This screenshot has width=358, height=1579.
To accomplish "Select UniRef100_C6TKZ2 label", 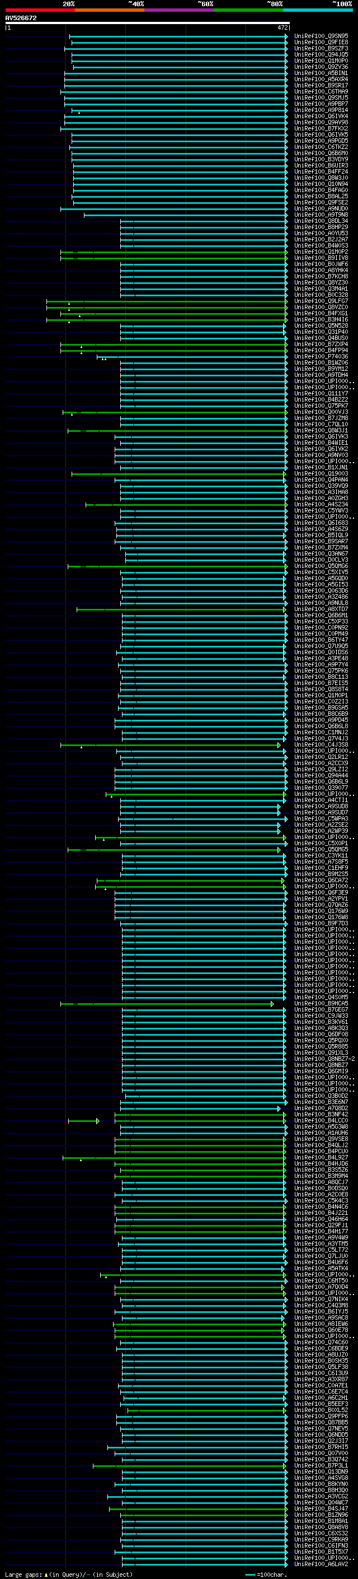I will (x=321, y=147).
